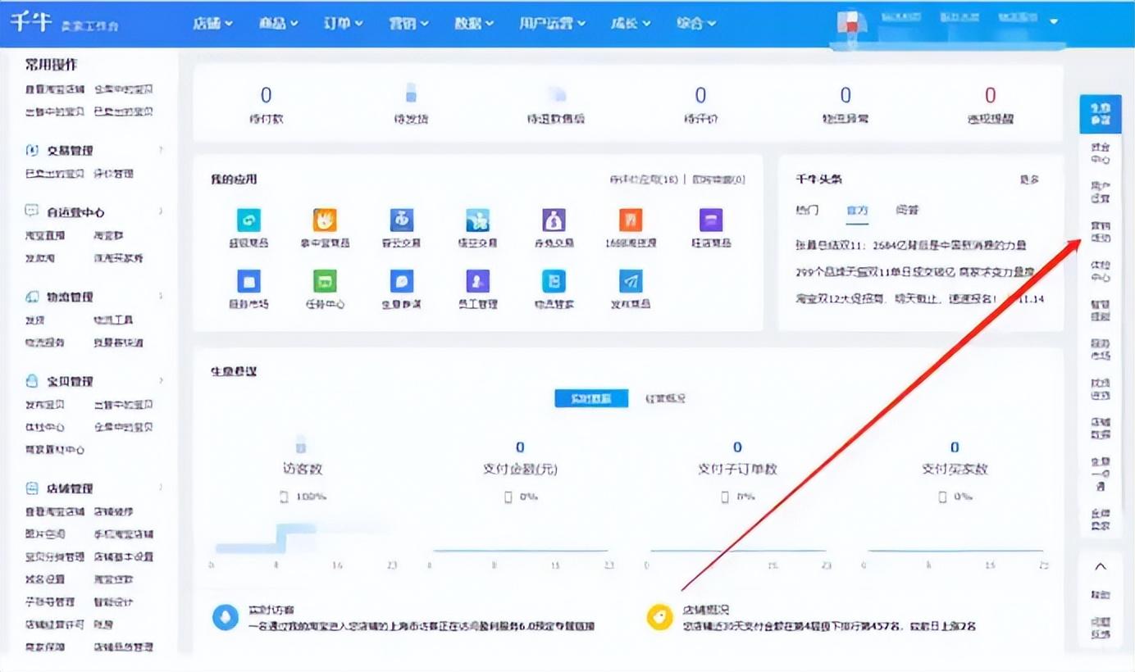Click the 千牛 logo in the header

pos(31,22)
